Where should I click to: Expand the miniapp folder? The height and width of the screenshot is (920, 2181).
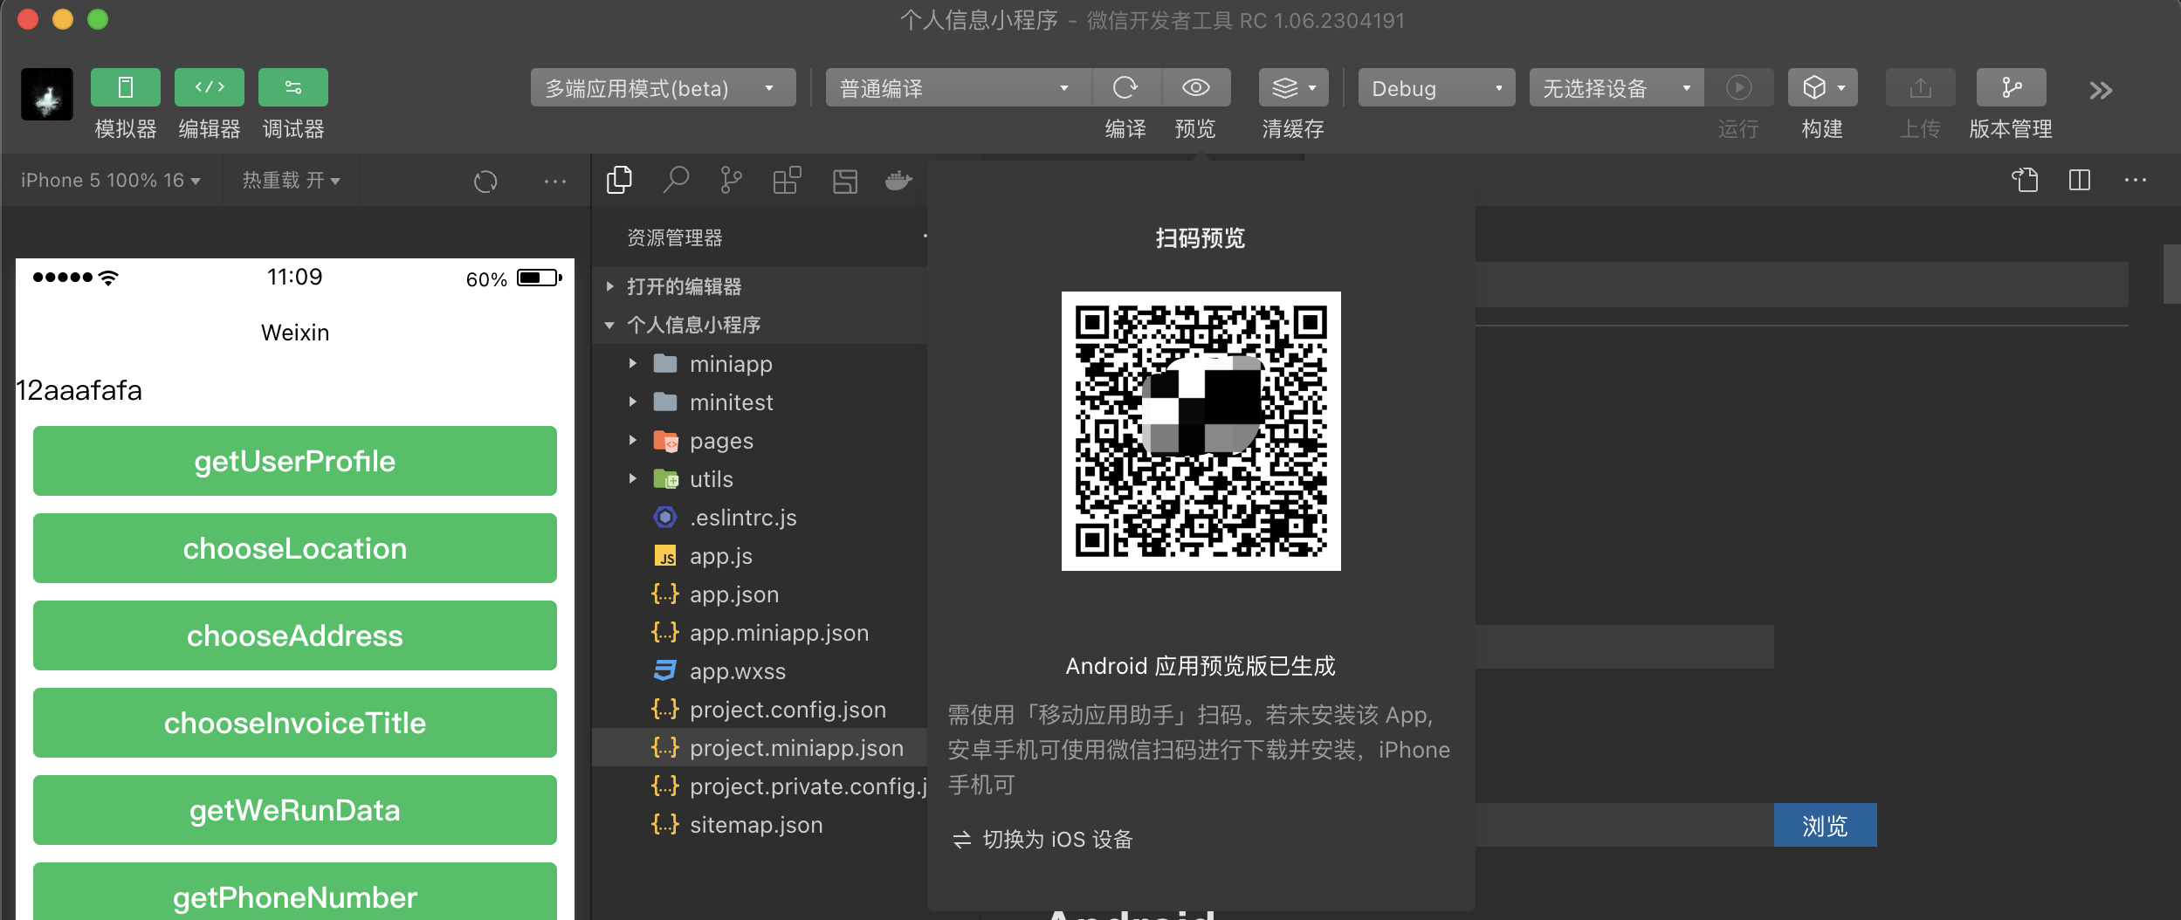click(x=760, y=363)
